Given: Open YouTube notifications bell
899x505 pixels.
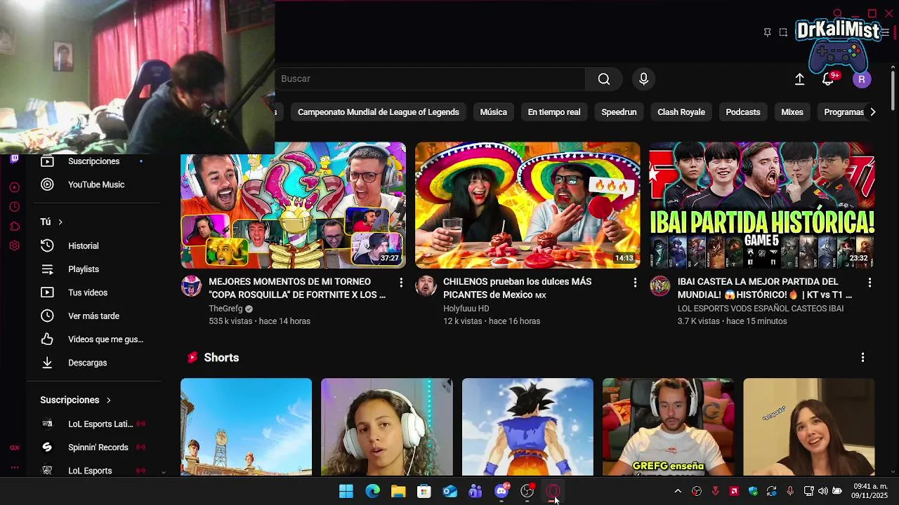Looking at the screenshot, I should click(828, 79).
